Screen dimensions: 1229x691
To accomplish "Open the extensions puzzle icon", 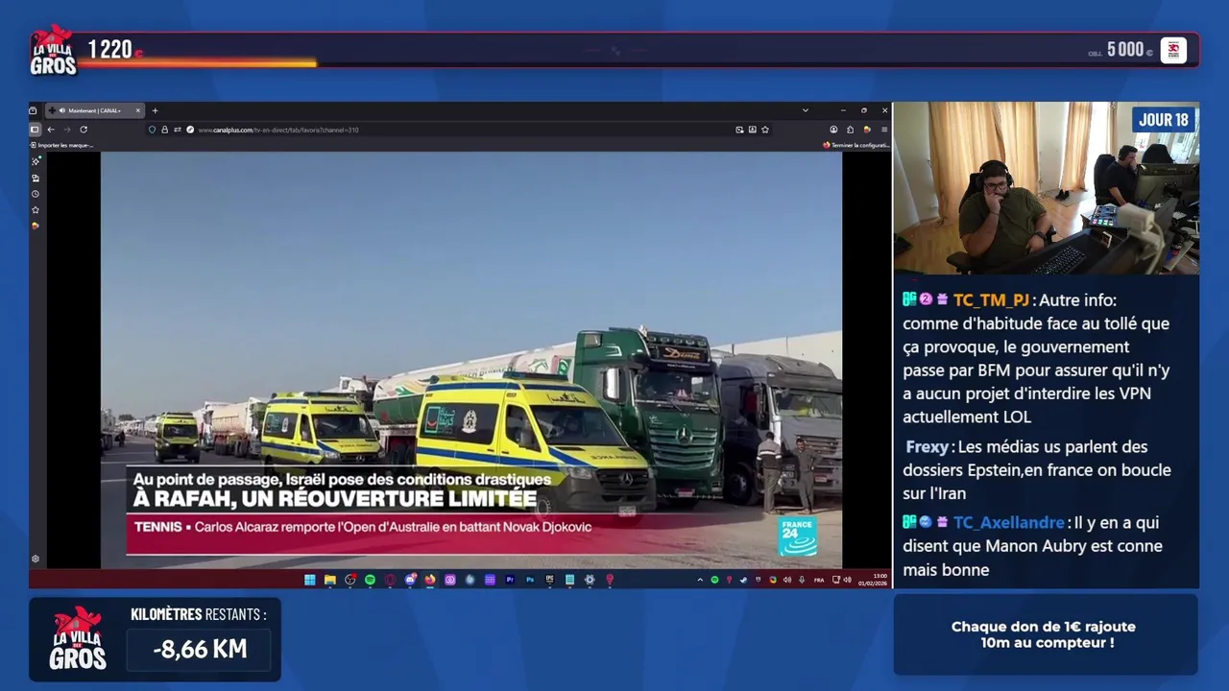I will click(x=850, y=130).
